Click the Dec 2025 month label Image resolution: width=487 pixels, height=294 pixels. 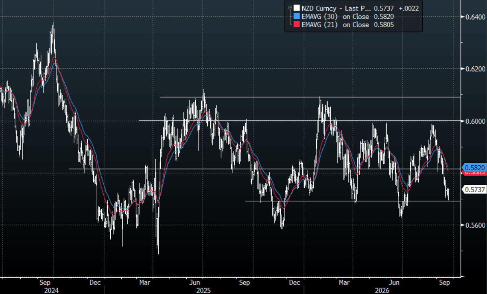click(x=295, y=283)
